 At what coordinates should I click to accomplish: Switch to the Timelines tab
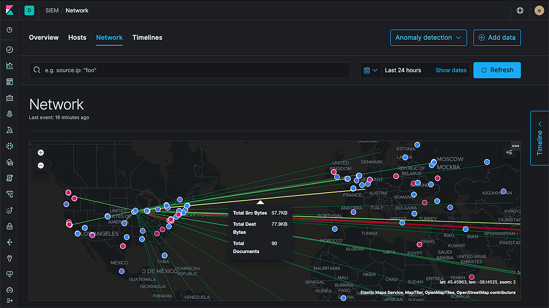(147, 37)
